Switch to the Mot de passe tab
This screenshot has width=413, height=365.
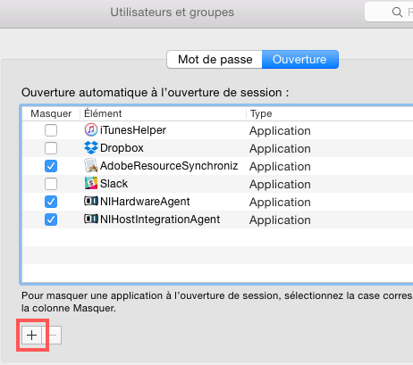click(x=215, y=60)
